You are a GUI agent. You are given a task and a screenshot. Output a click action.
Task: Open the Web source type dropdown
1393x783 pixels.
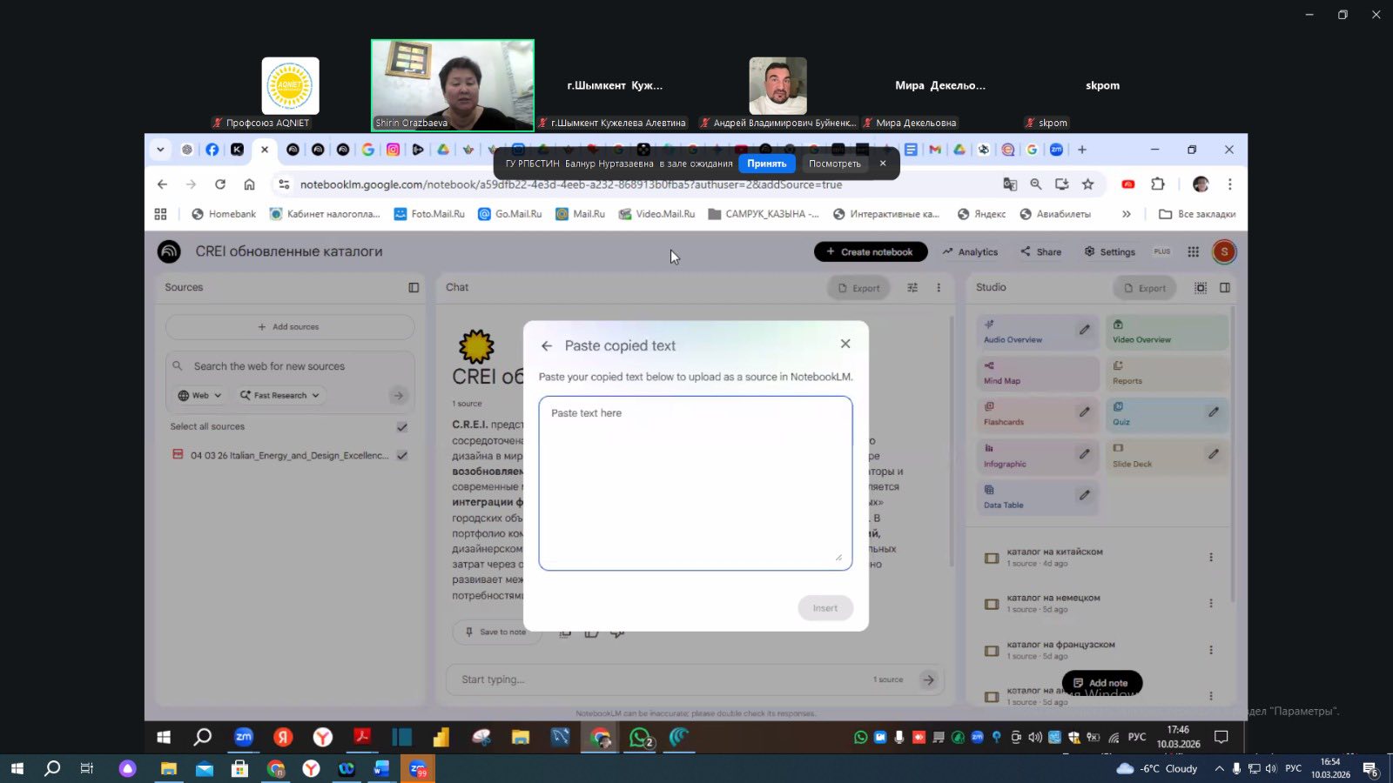click(x=200, y=396)
